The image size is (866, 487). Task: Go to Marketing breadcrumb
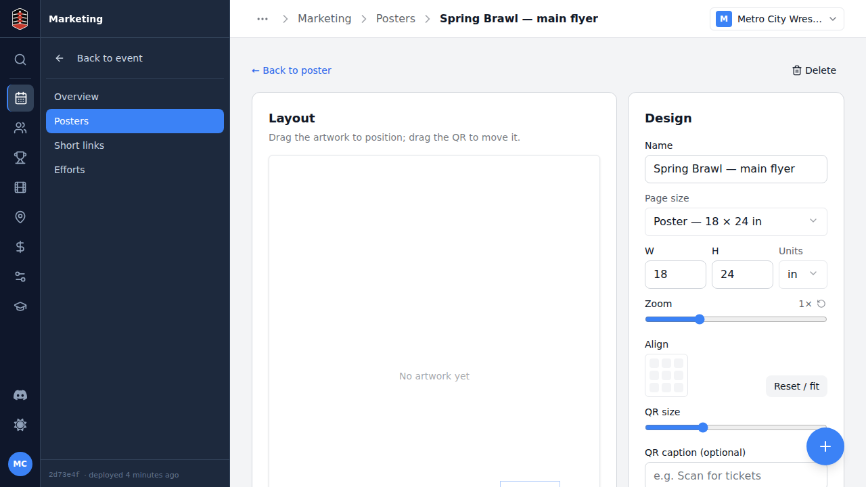point(325,19)
